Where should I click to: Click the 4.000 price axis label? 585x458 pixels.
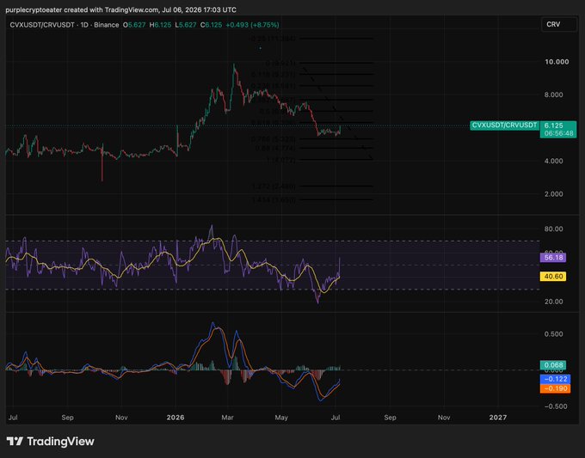coord(554,161)
